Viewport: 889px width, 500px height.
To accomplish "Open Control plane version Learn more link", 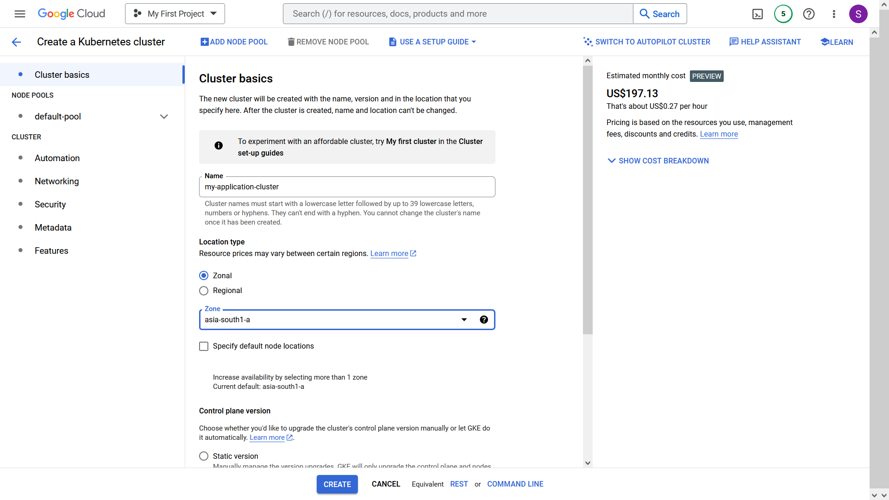I will tap(271, 437).
